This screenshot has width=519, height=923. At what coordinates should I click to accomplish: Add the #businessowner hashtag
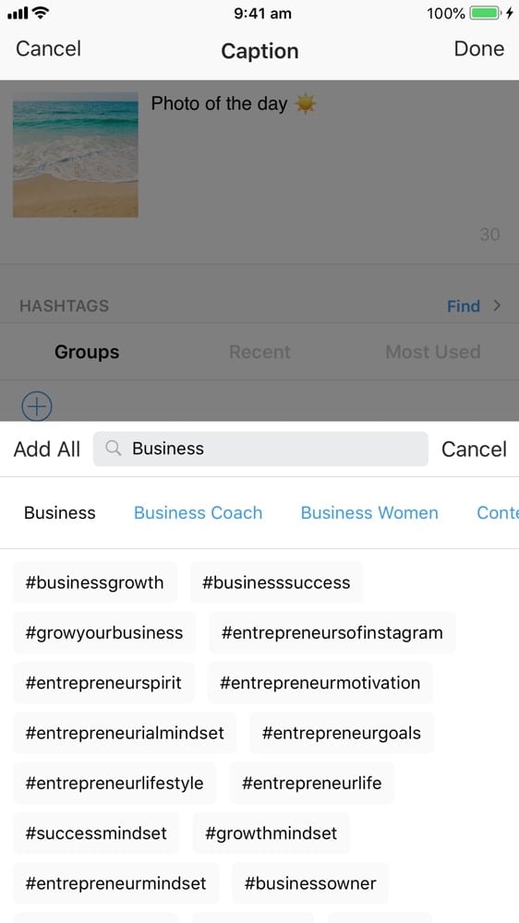tap(310, 883)
